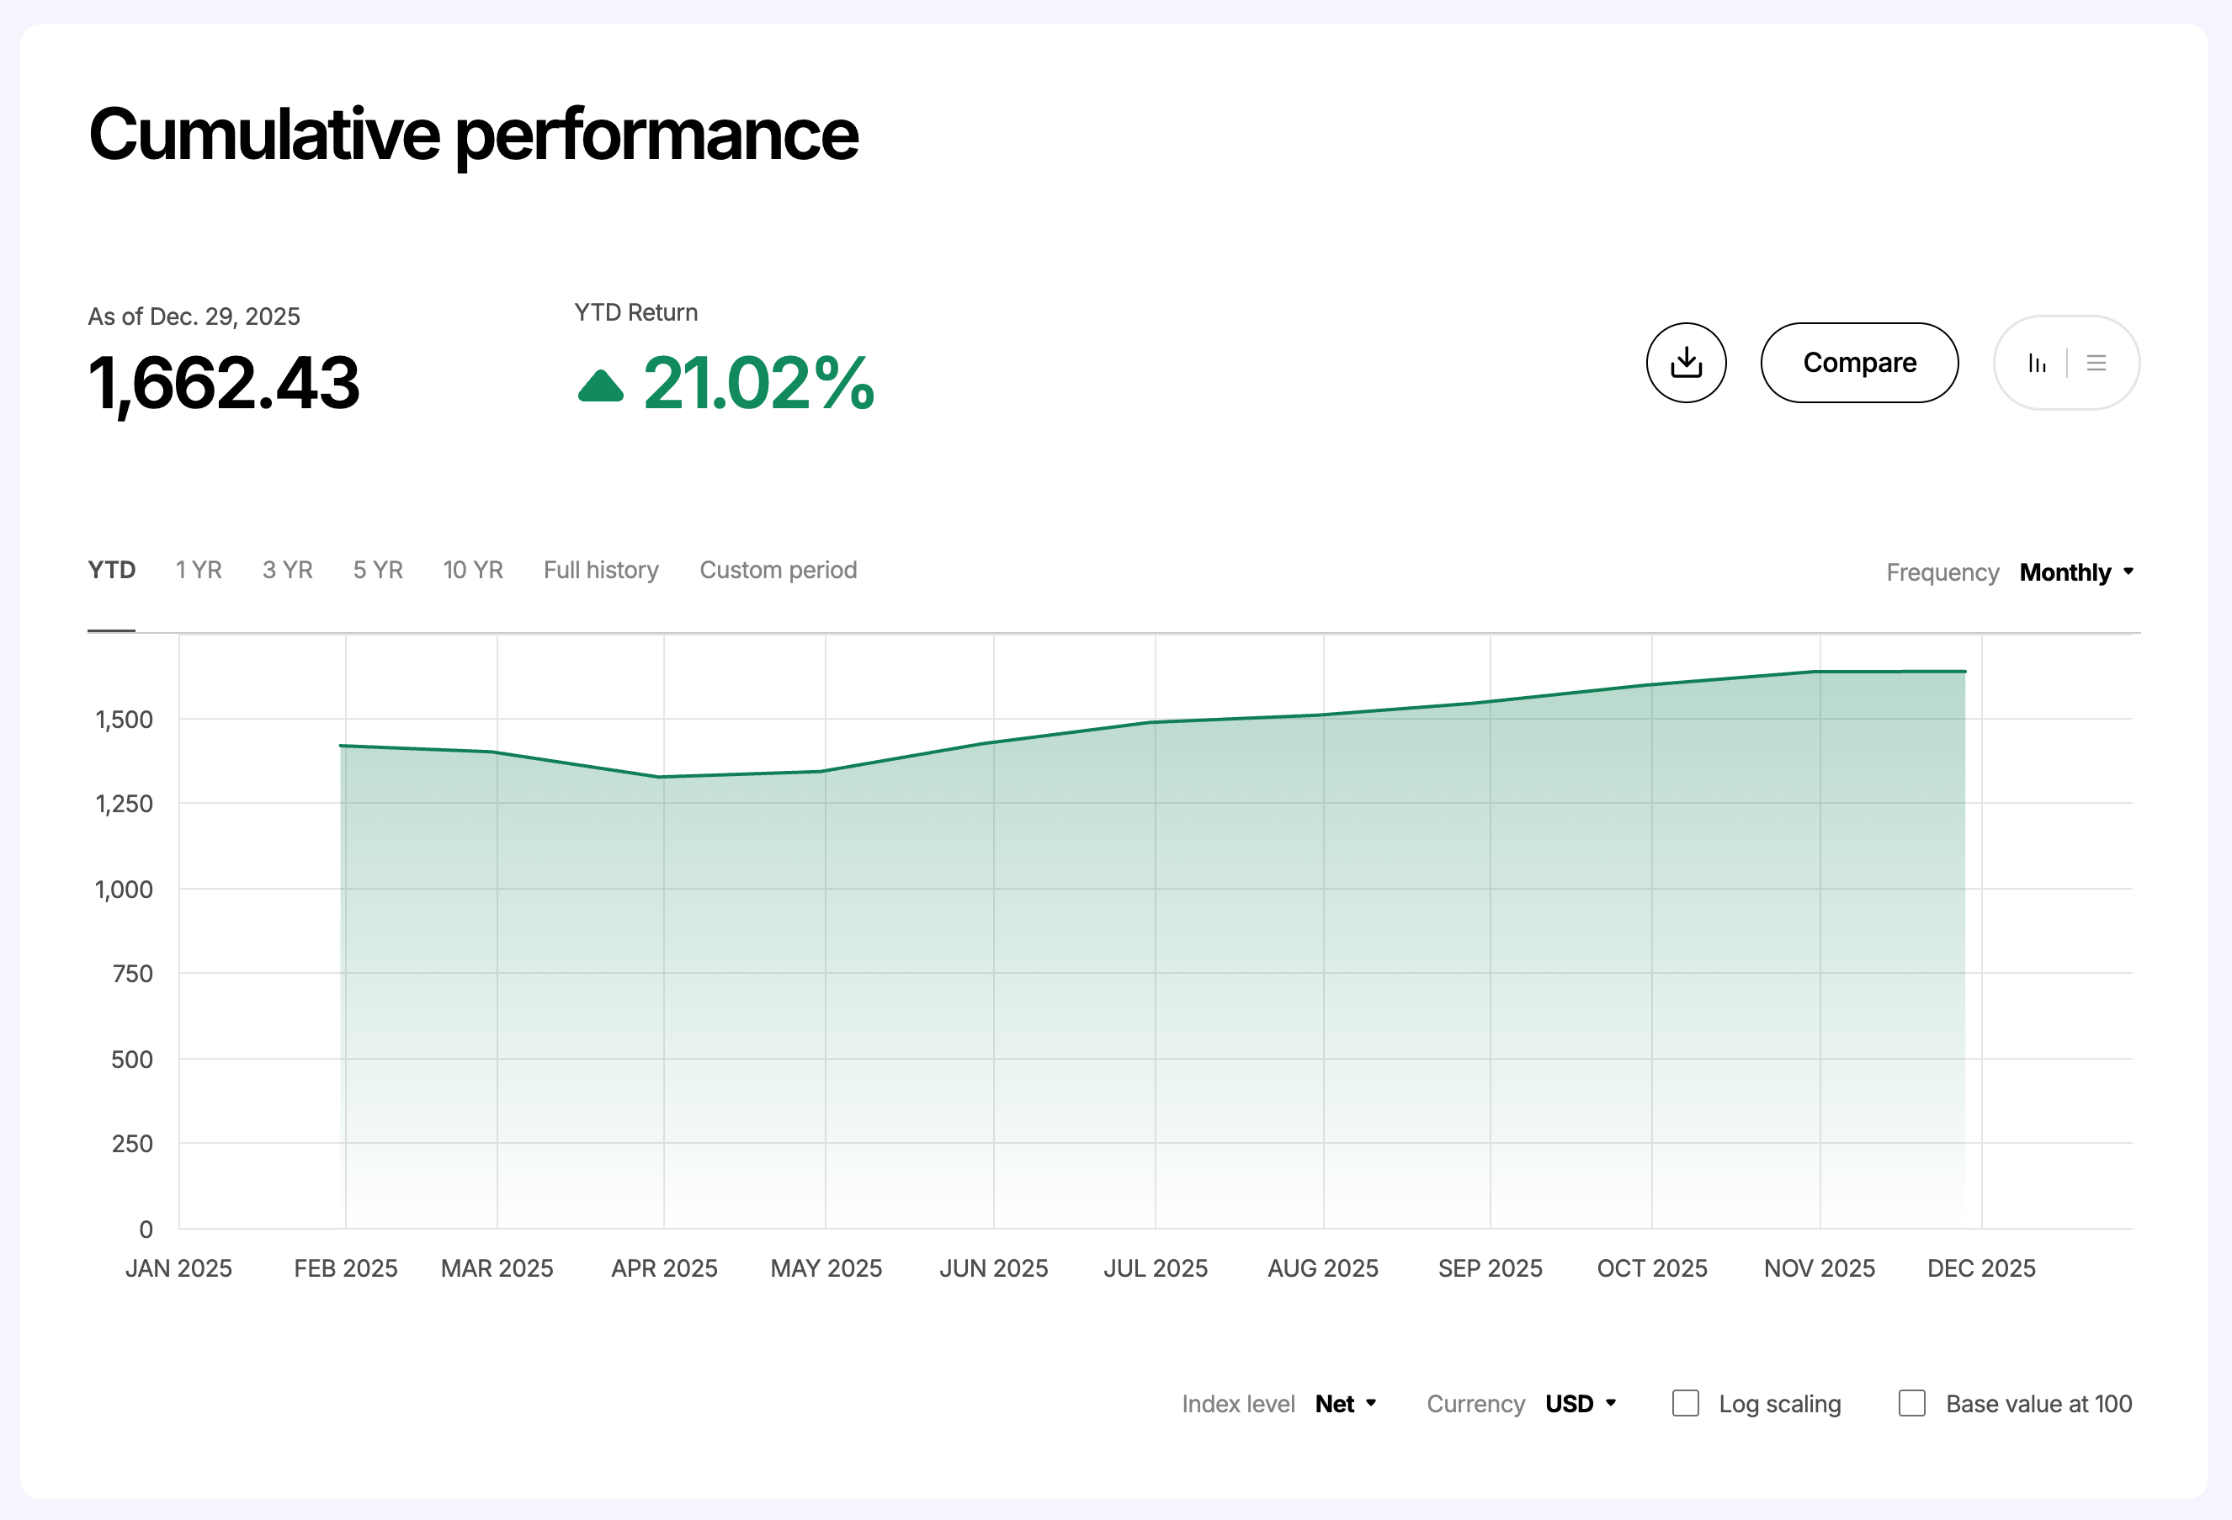
Task: Open the Frequency Monthly dropdown
Action: pyautogui.click(x=2075, y=572)
